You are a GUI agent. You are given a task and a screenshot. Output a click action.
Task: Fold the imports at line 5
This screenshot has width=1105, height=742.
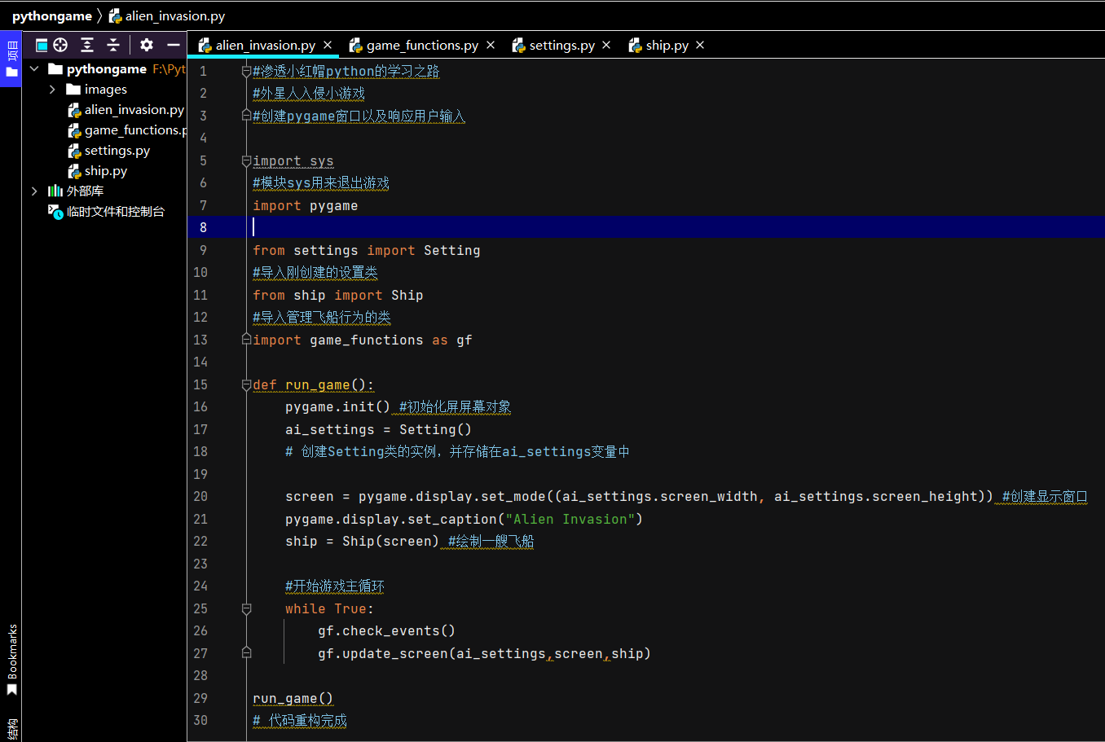(246, 161)
